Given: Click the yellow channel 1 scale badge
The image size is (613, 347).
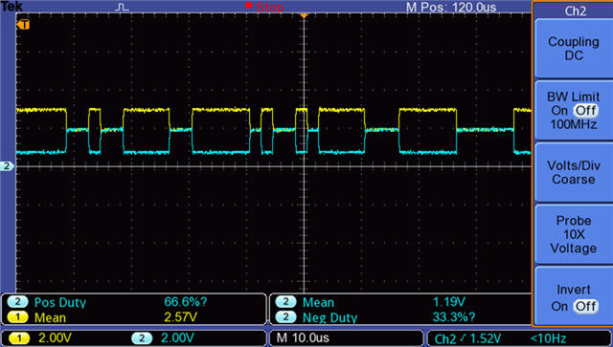Looking at the screenshot, I should pyautogui.click(x=18, y=338).
